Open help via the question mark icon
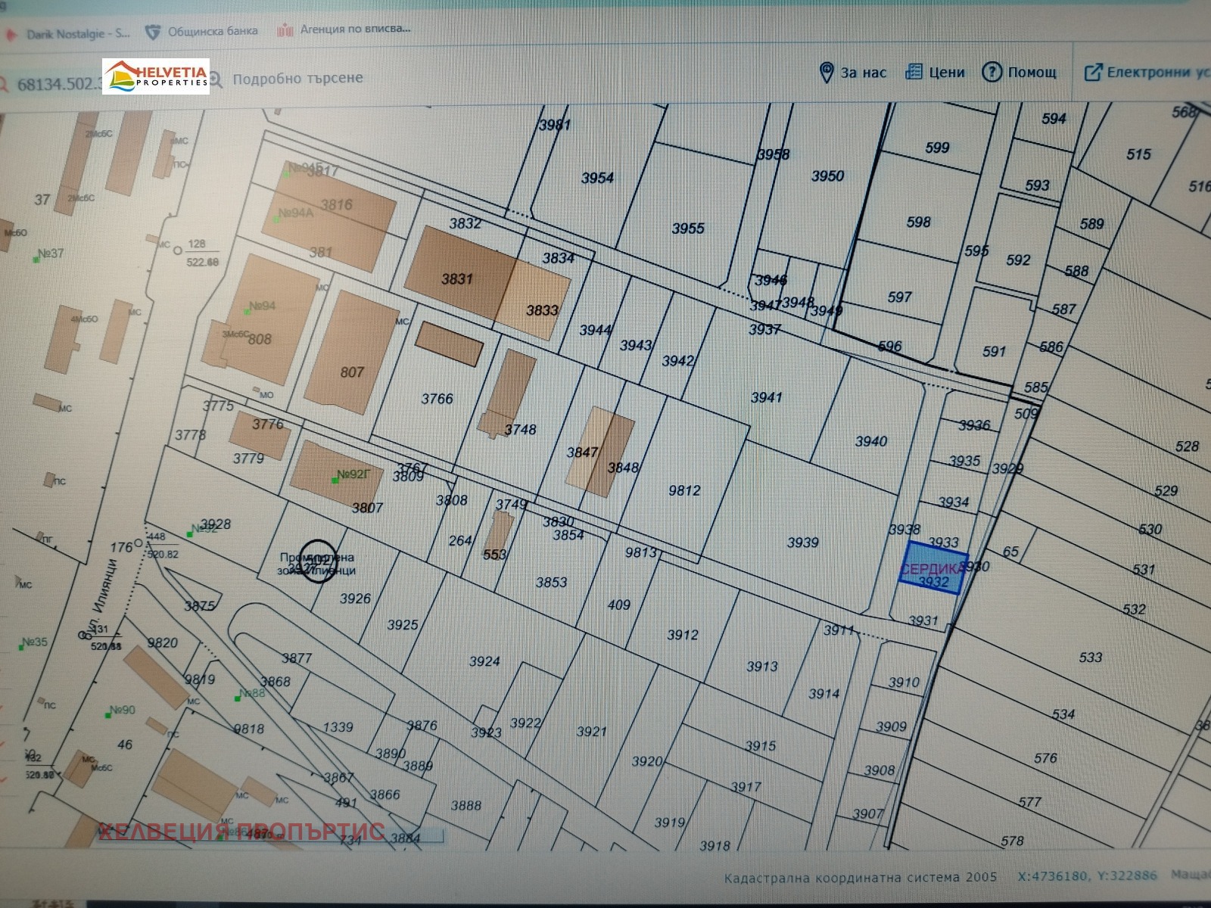Screen dimensions: 1211x908 [992, 72]
